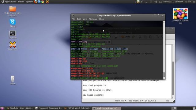Click line 'Now basic commands' in gedit
The width and height of the screenshot is (196, 110).
(x=93, y=95)
